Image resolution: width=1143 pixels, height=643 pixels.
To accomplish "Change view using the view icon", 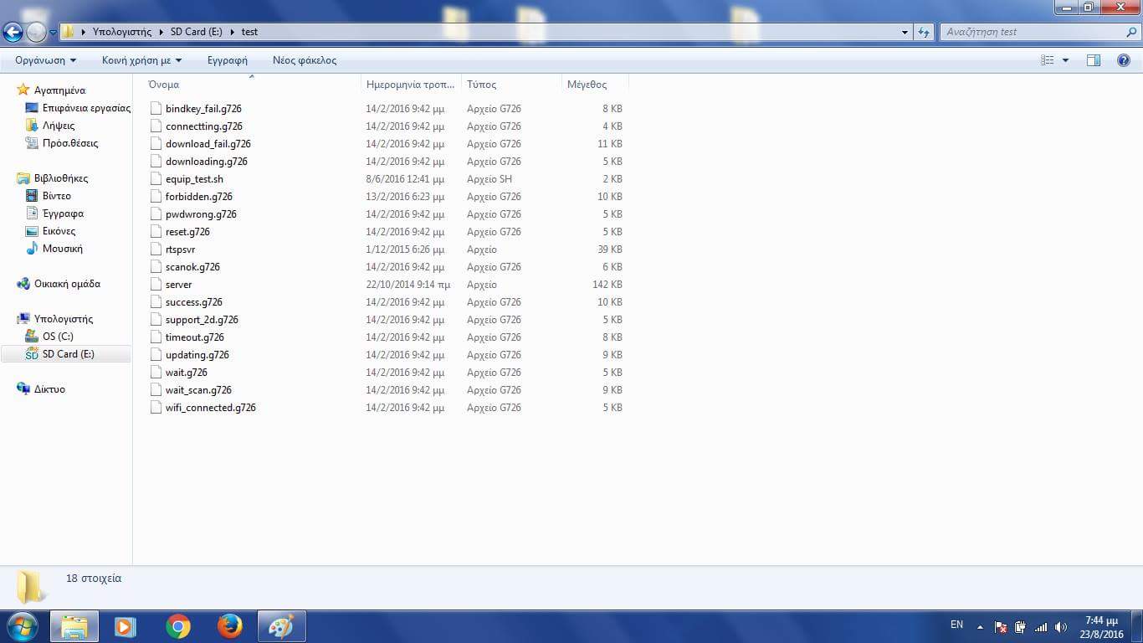I will pyautogui.click(x=1048, y=60).
